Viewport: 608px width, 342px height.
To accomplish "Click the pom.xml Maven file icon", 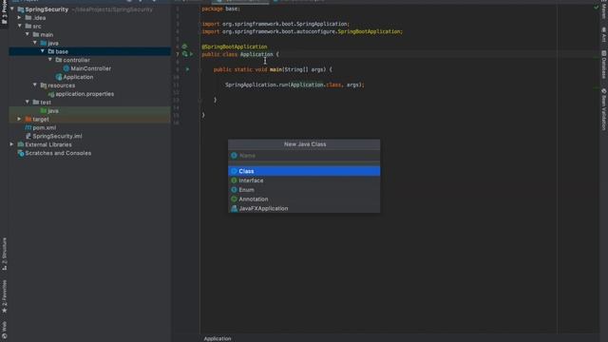I will tap(28, 127).
